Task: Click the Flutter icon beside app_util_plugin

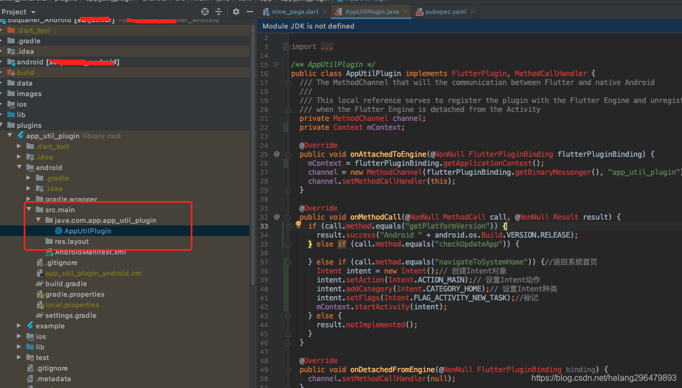Action: point(21,136)
